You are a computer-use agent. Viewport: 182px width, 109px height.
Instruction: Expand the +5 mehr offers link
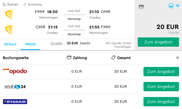[x=56, y=43]
